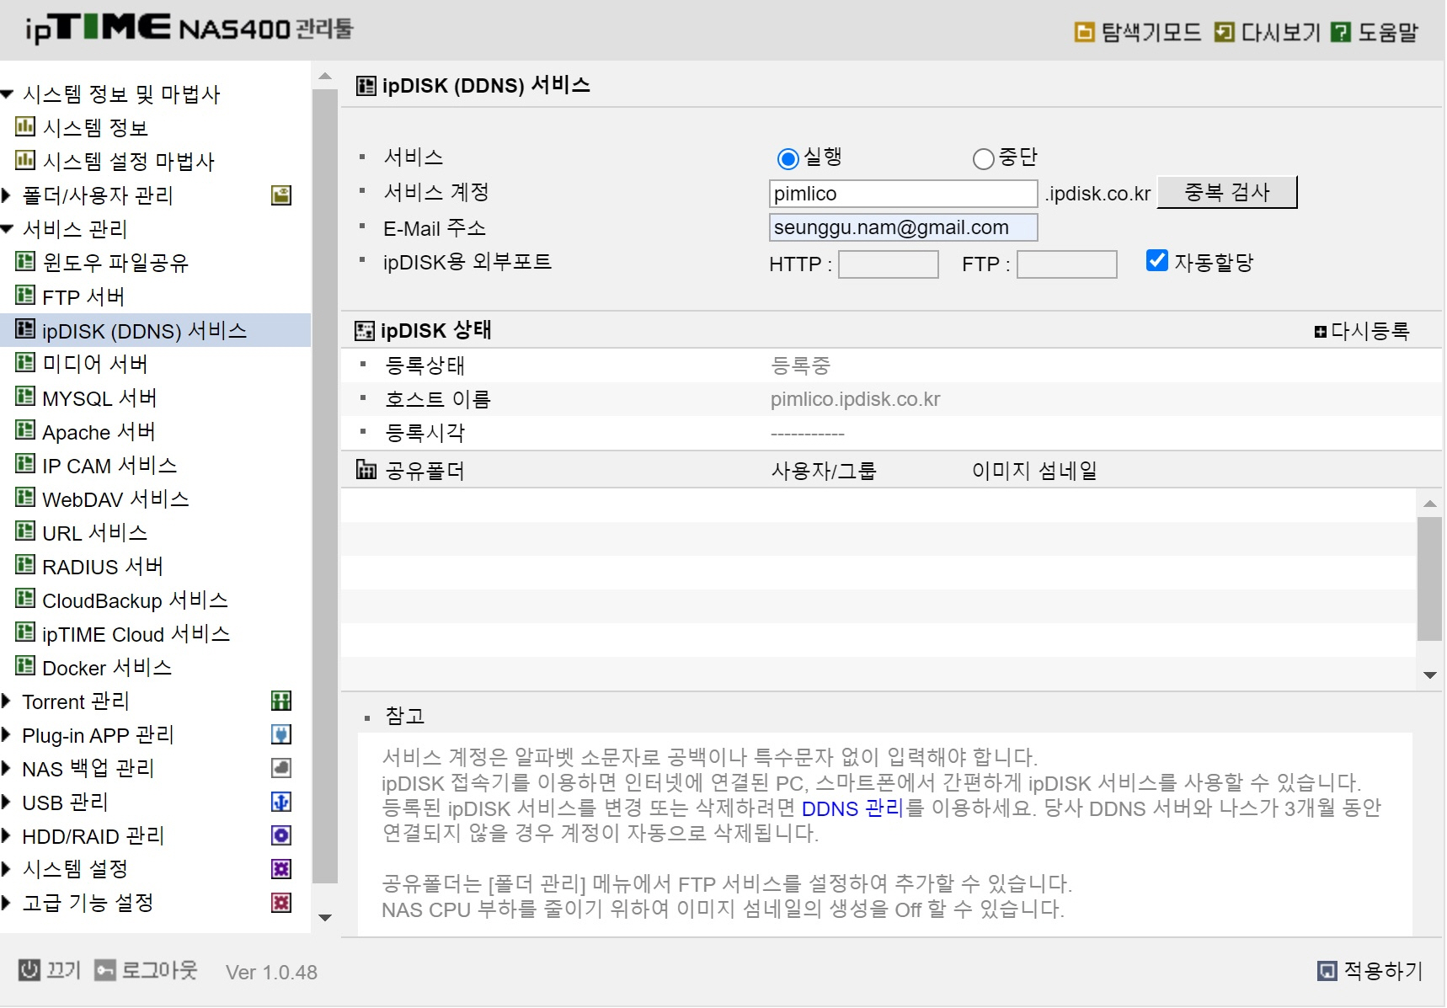Click the 탐색기모드 text link
1447x1008 pixels.
tap(1151, 33)
